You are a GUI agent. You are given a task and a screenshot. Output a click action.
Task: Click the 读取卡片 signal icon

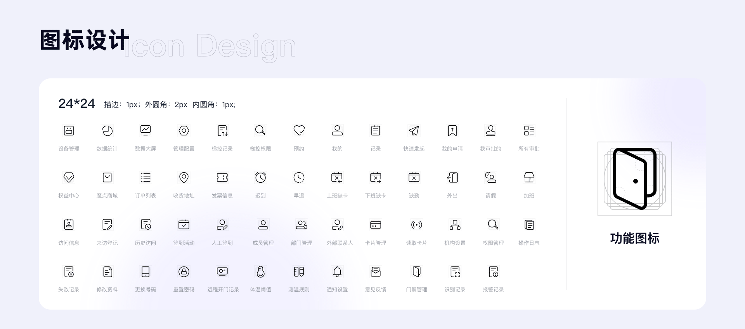point(417,225)
